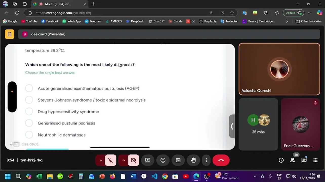Open Word from the taskbar

(x=133, y=176)
